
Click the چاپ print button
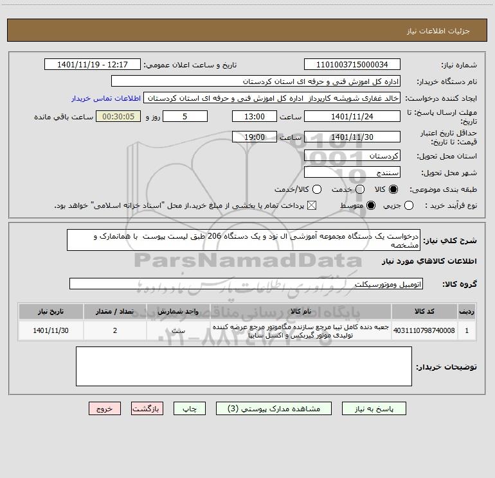(x=190, y=409)
